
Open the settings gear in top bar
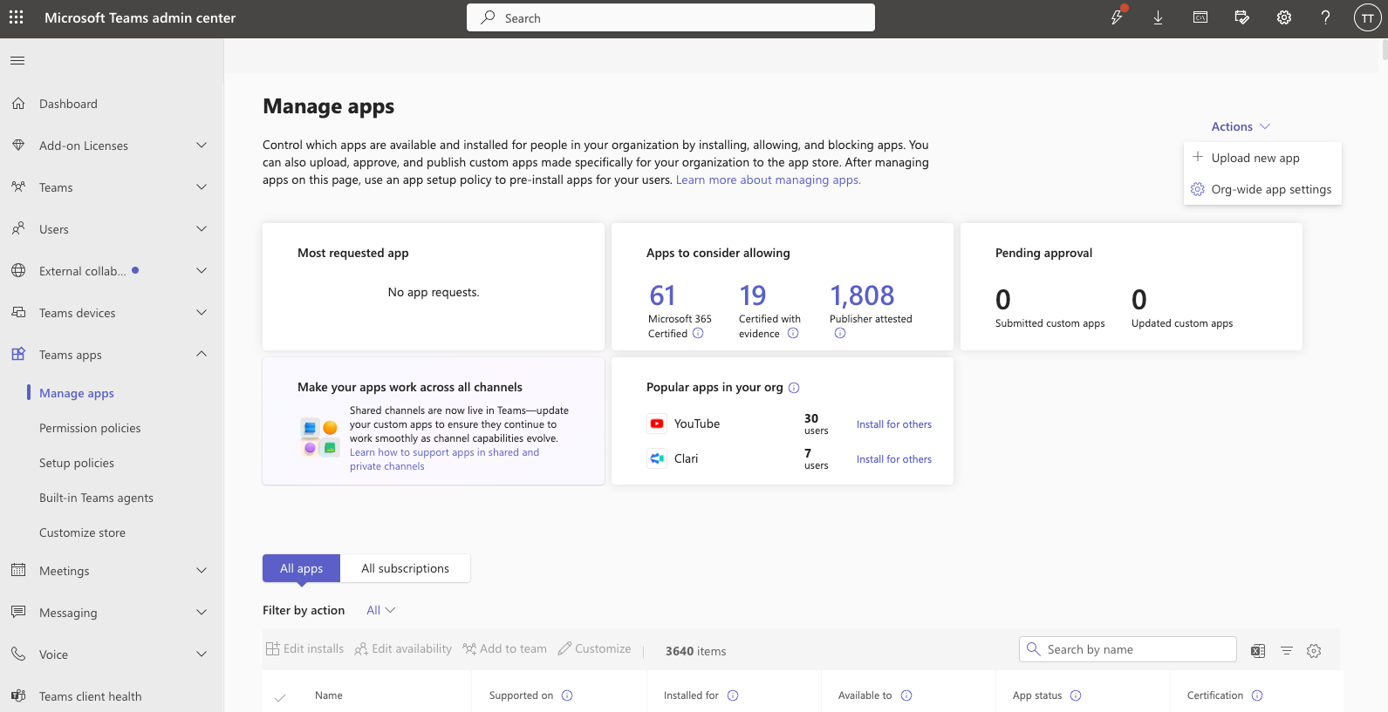click(x=1284, y=17)
